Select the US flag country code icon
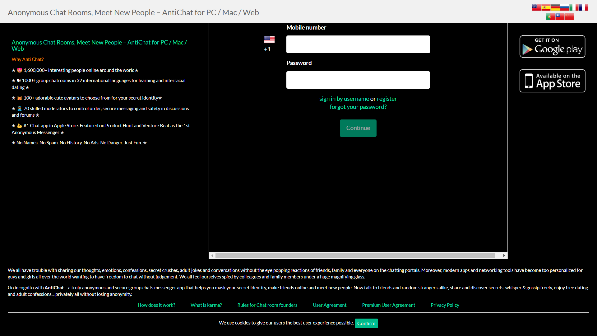The width and height of the screenshot is (597, 336). [x=269, y=40]
